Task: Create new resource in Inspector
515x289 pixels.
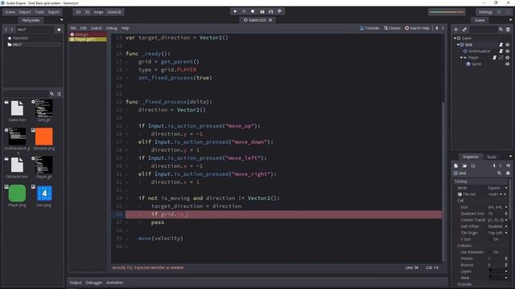Action: (x=456, y=166)
